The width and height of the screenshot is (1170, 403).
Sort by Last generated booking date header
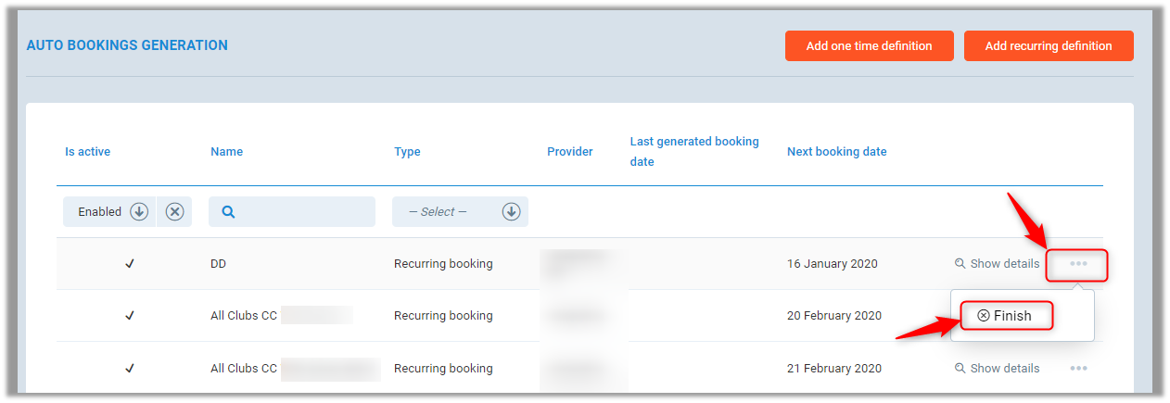tap(693, 152)
